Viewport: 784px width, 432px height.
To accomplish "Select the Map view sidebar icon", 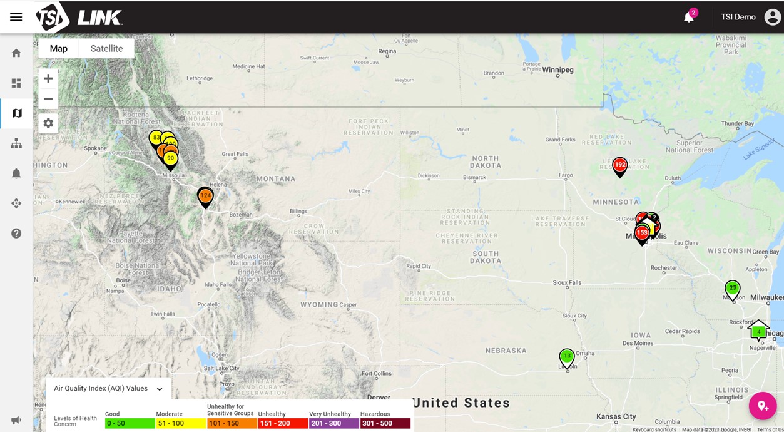I will [x=16, y=113].
